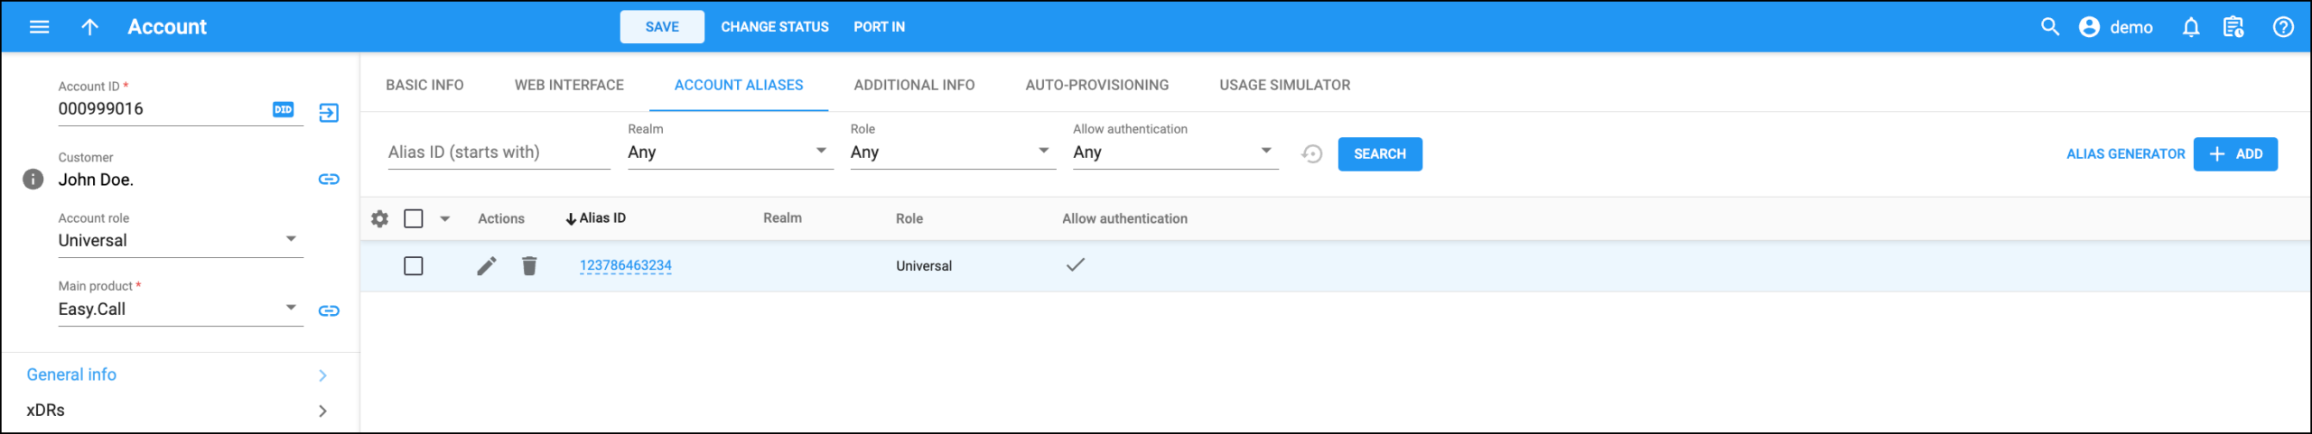The height and width of the screenshot is (434, 2312).
Task: Open the Account role dropdown
Action: point(181,240)
